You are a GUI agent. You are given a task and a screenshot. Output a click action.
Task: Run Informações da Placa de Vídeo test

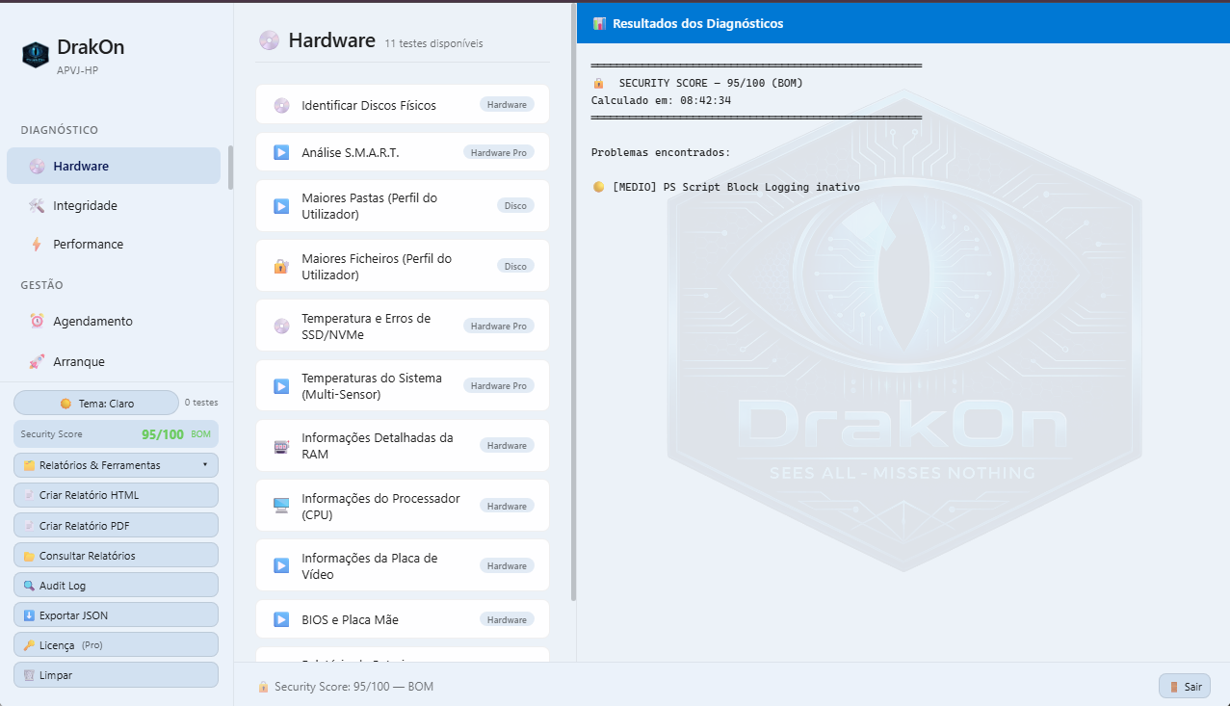[403, 565]
